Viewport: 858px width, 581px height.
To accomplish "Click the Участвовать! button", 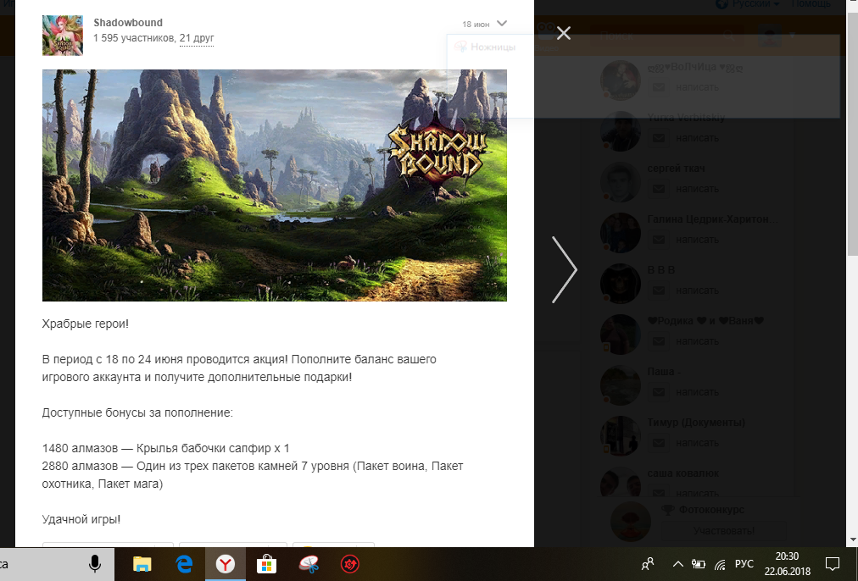I will tap(724, 531).
